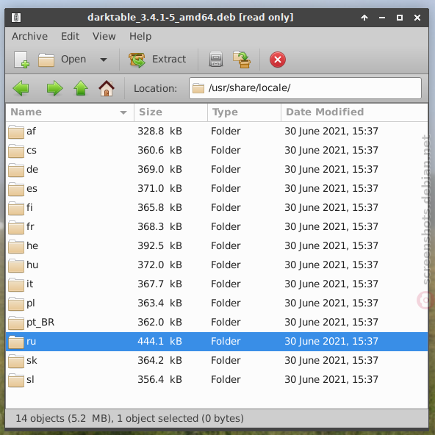Click the Location path input field

pos(305,88)
